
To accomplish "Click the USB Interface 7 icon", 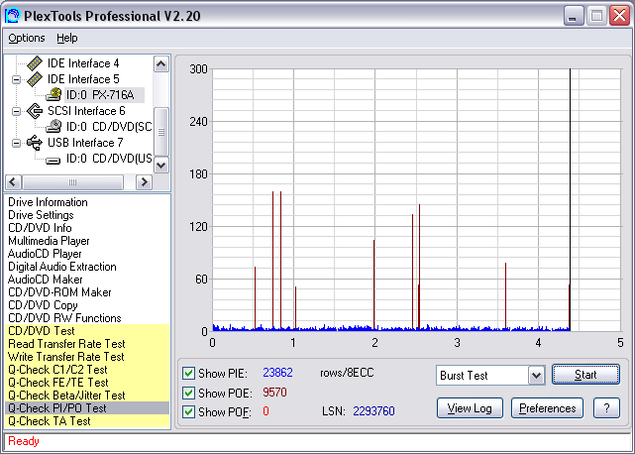I will click(x=35, y=143).
